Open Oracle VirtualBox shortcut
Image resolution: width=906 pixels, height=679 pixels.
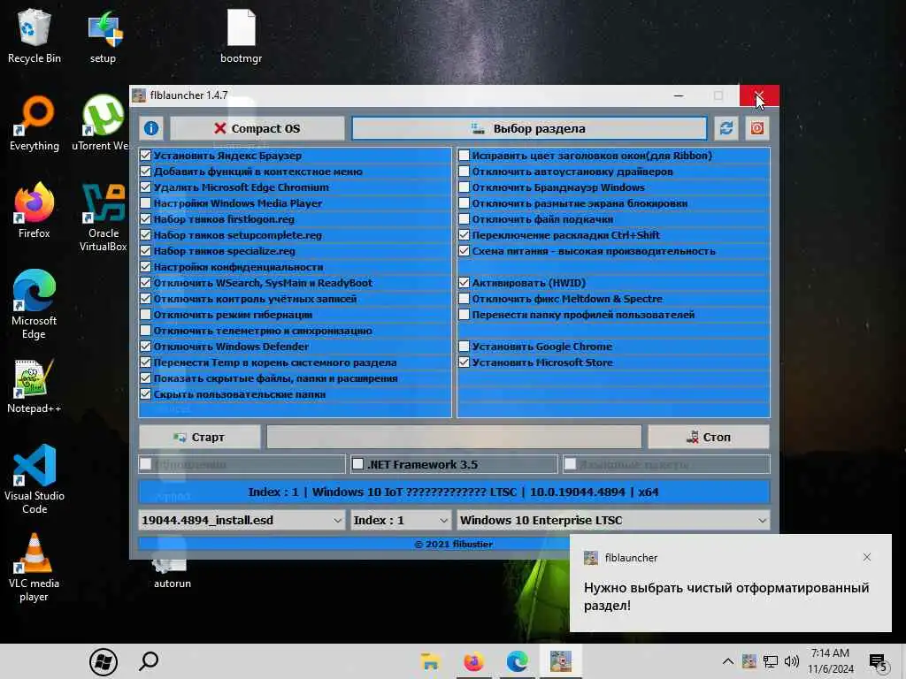pos(103,217)
